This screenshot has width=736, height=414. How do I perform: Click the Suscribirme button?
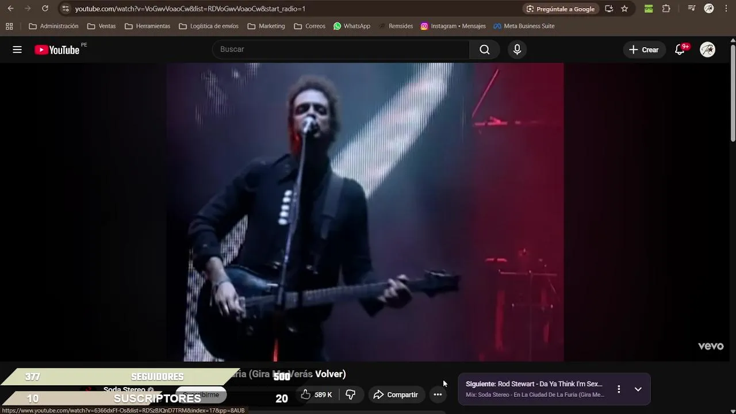point(201,395)
